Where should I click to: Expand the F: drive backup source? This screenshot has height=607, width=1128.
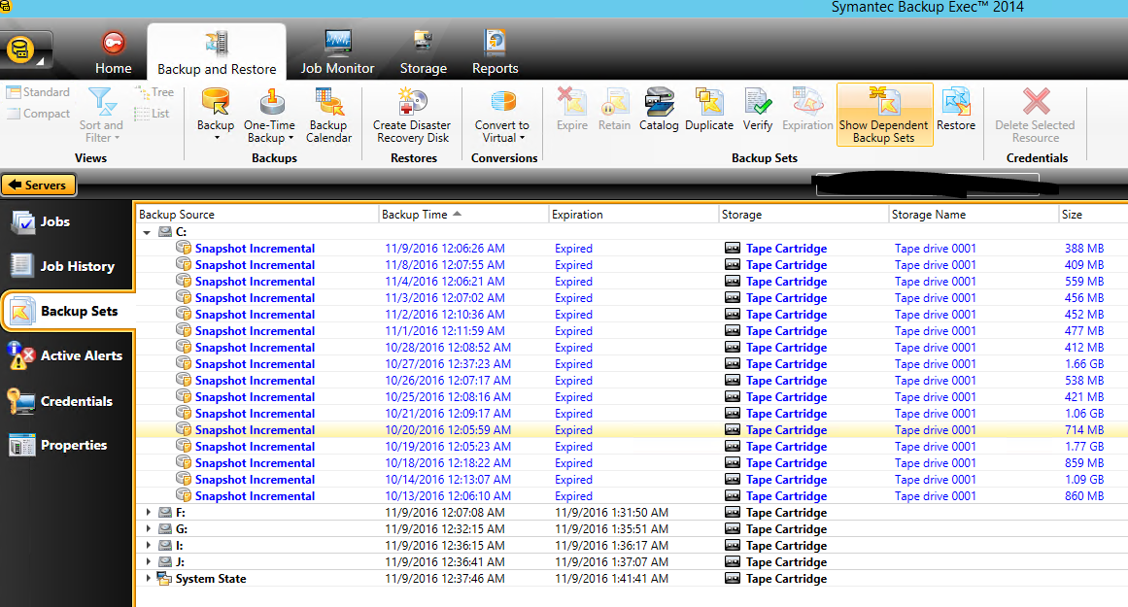(x=149, y=513)
